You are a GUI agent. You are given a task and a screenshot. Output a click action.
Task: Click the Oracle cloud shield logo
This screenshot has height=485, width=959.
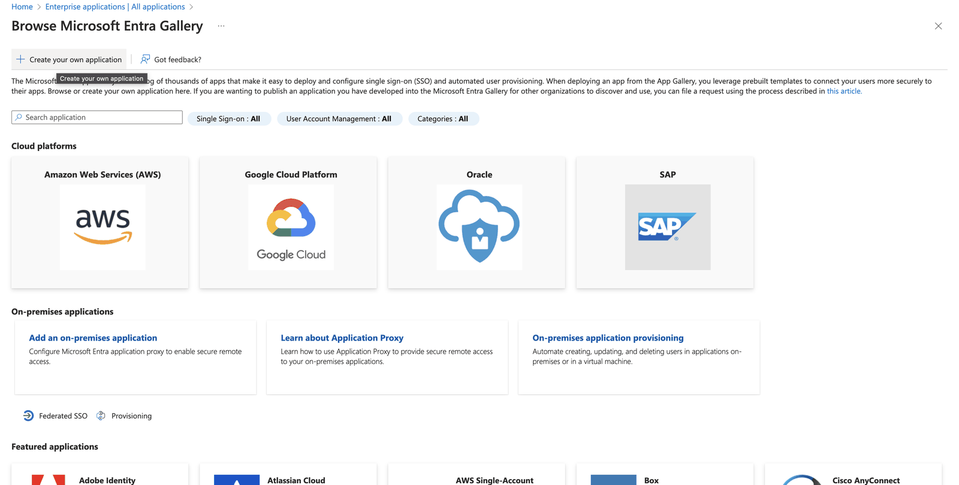pos(479,227)
